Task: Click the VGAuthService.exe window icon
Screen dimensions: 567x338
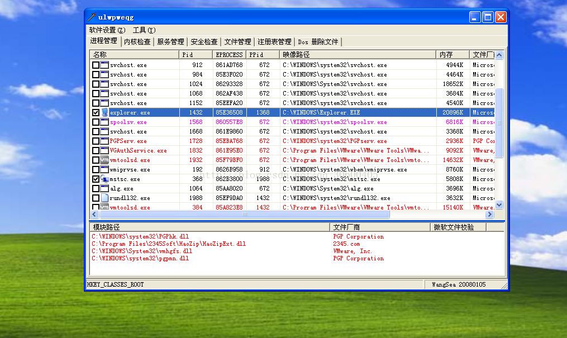Action: [104, 150]
